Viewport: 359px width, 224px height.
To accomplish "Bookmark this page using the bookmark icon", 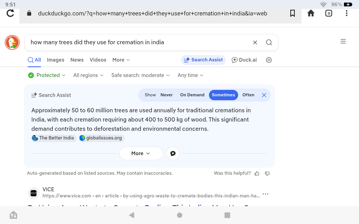I will (x=293, y=13).
